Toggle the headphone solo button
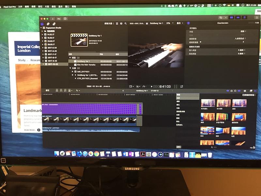The height and width of the screenshot is (196, 261). click(x=235, y=91)
